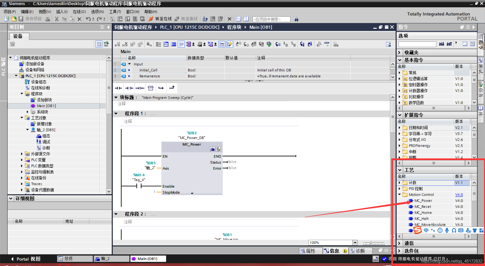Open the 插入(I) menu
The image size is (485, 266).
click(x=62, y=12)
